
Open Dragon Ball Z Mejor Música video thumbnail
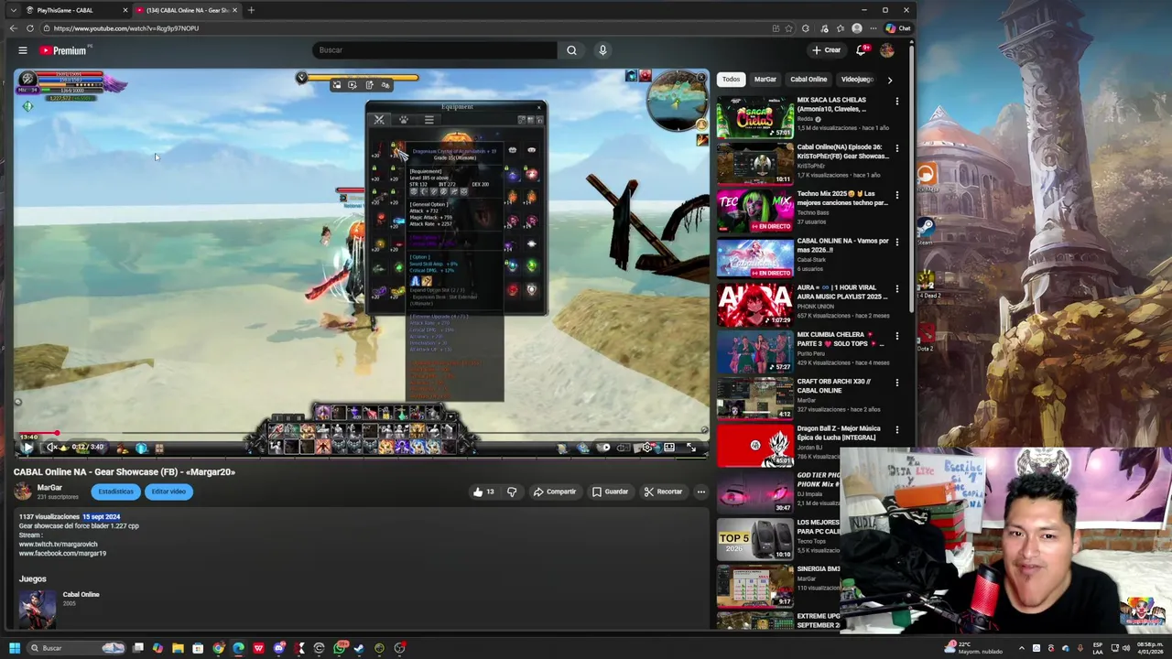[755, 446]
